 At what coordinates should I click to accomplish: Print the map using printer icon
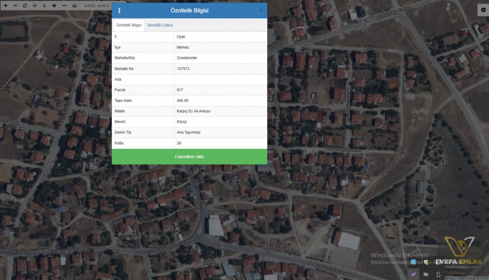(74, 5)
